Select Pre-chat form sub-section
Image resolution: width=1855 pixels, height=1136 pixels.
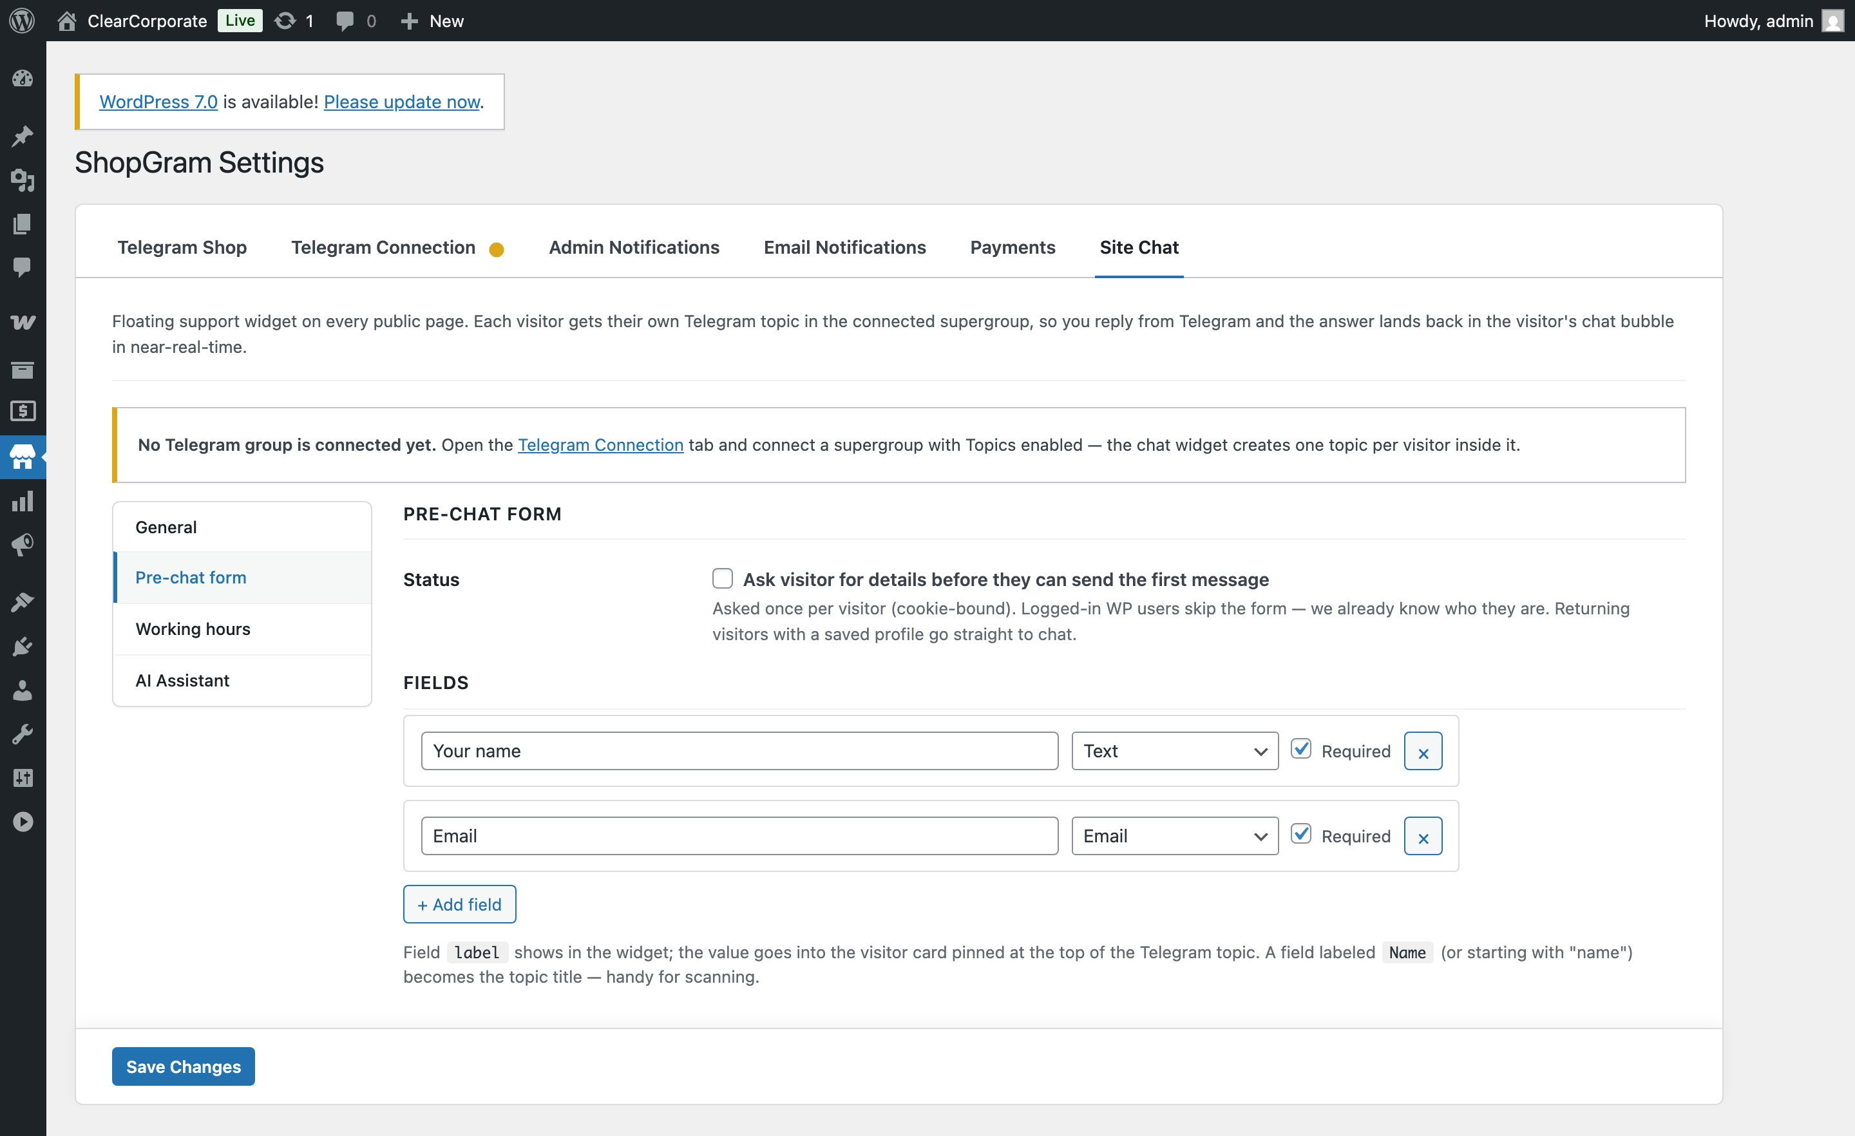(242, 578)
